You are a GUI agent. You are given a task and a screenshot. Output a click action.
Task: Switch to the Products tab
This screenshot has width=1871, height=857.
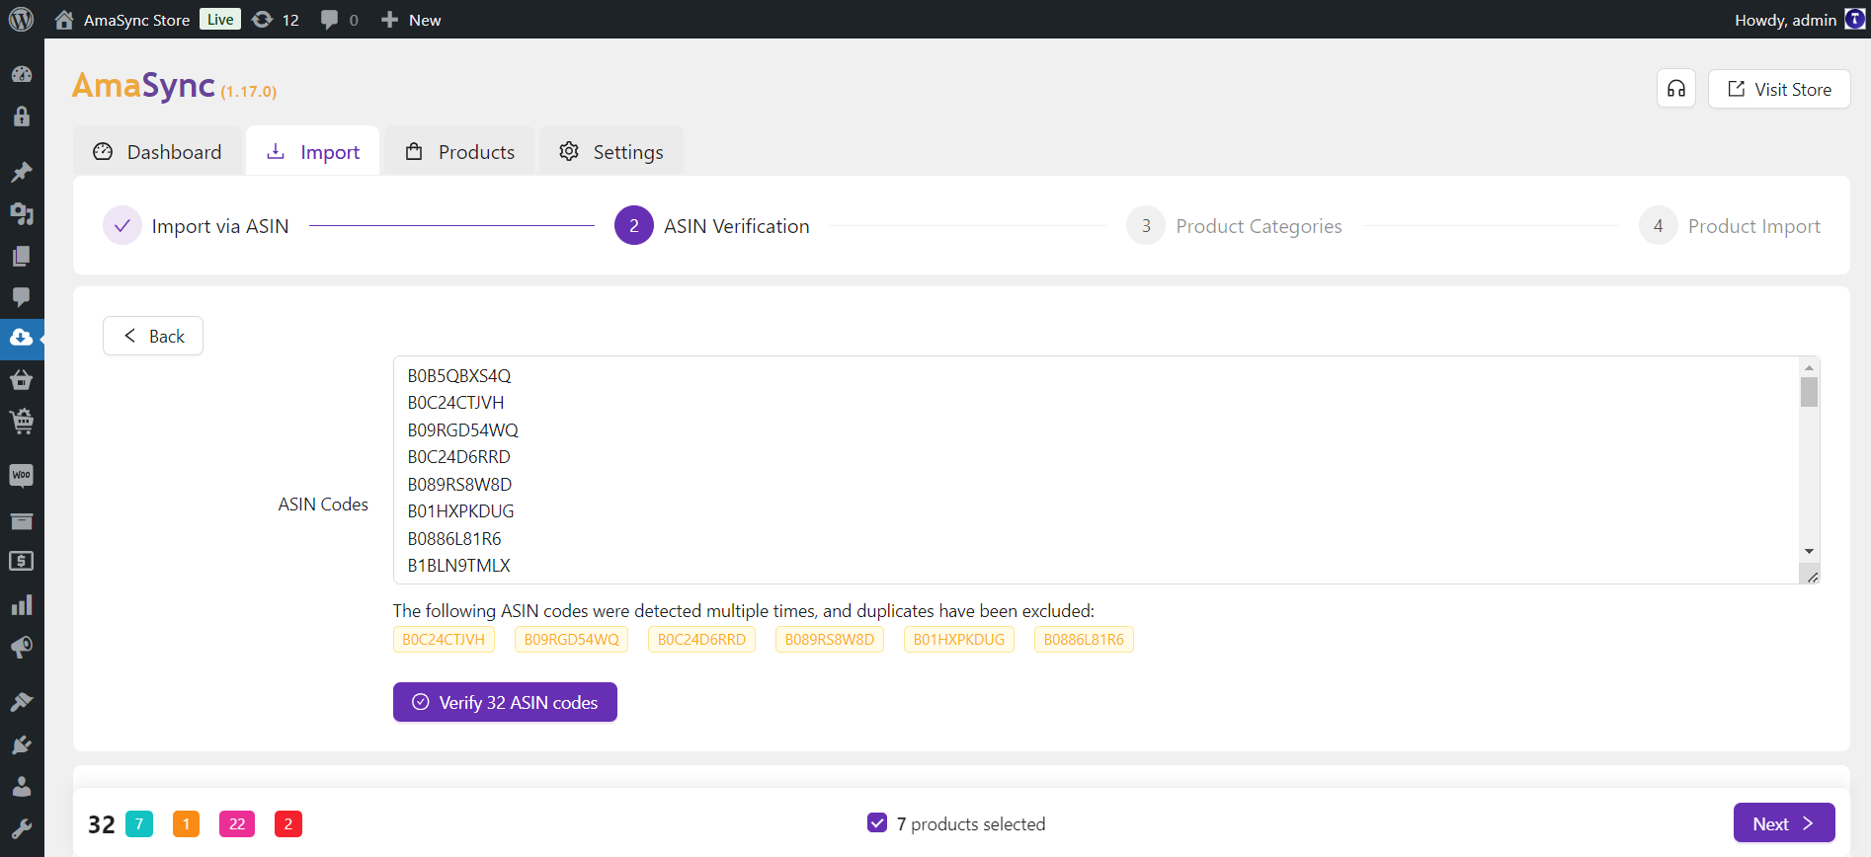point(460,151)
